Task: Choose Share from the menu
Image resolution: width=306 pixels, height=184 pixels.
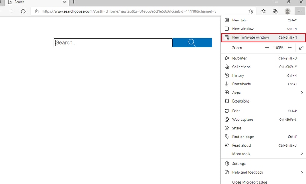Action: click(263, 128)
